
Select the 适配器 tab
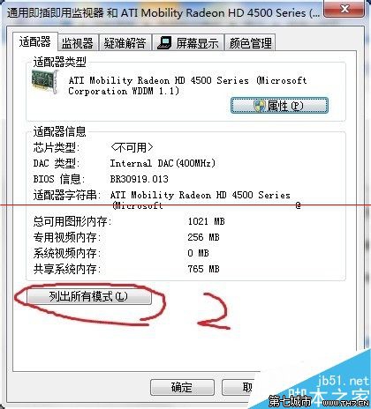[35, 41]
